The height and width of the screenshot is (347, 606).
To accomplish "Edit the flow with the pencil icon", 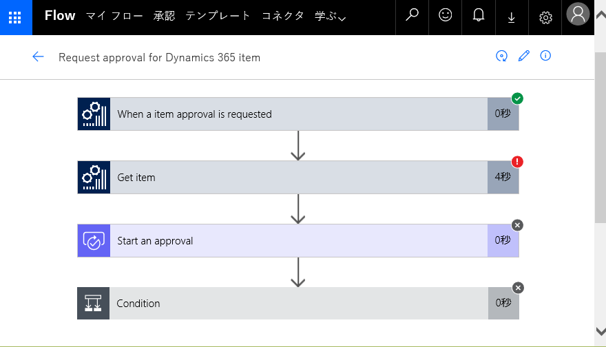I will pyautogui.click(x=523, y=56).
